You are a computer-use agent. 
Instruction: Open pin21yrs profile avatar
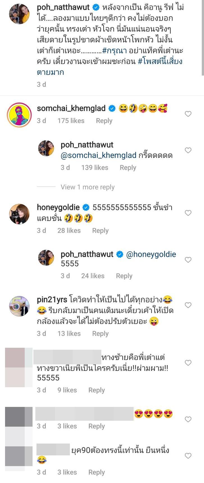19,306
